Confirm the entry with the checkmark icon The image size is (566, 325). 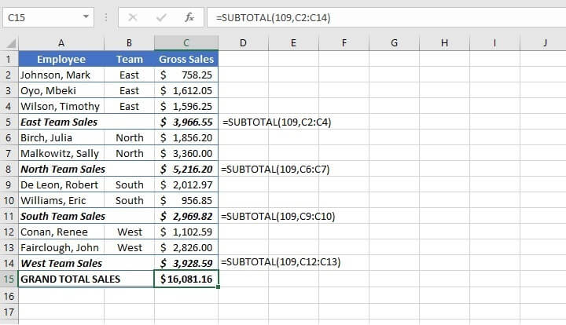pyautogui.click(x=161, y=17)
